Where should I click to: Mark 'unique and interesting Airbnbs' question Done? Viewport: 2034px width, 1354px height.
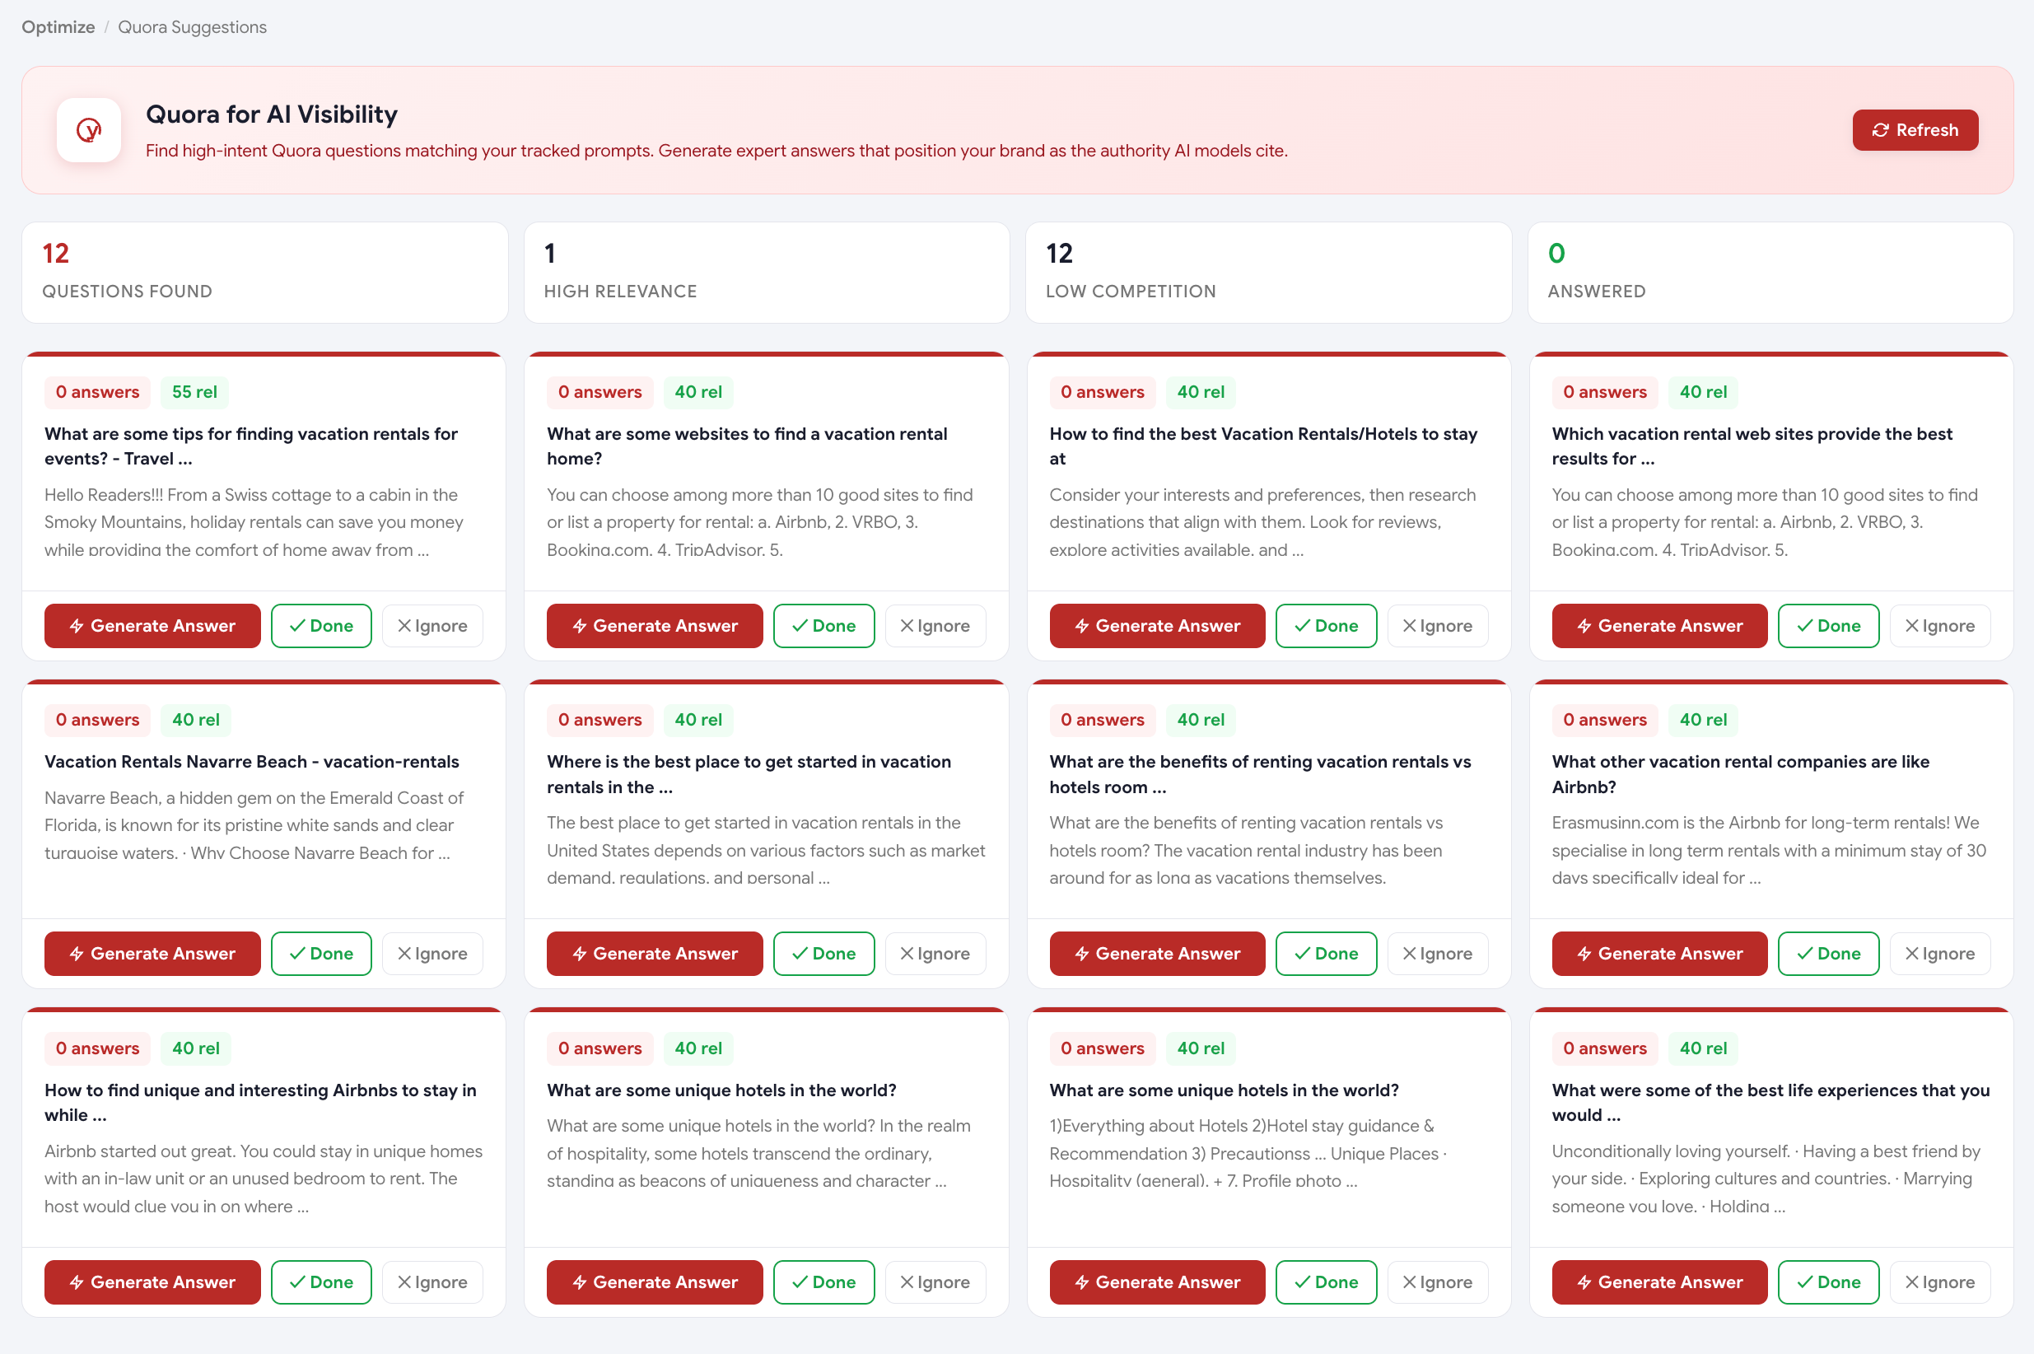point(321,1282)
